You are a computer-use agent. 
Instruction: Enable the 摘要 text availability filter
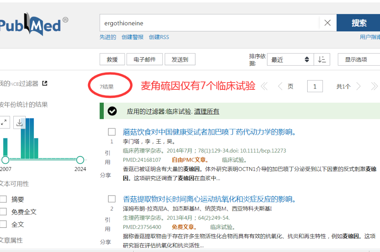4,199
